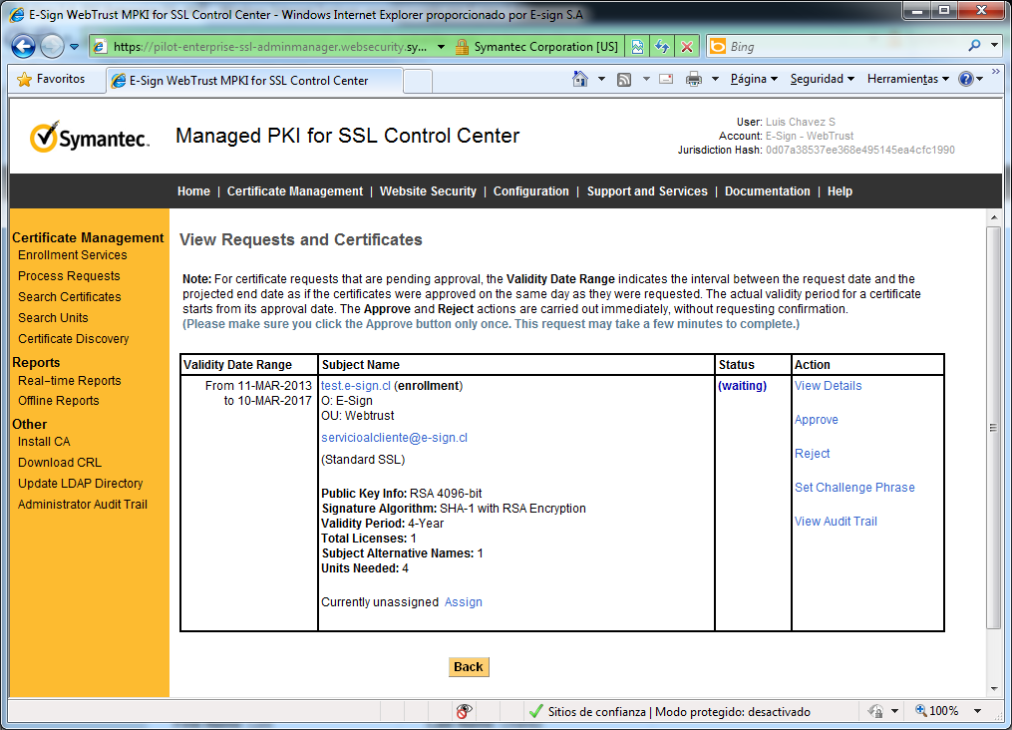The height and width of the screenshot is (730, 1012).
Task: Click the Reject link for the request
Action: coord(812,454)
